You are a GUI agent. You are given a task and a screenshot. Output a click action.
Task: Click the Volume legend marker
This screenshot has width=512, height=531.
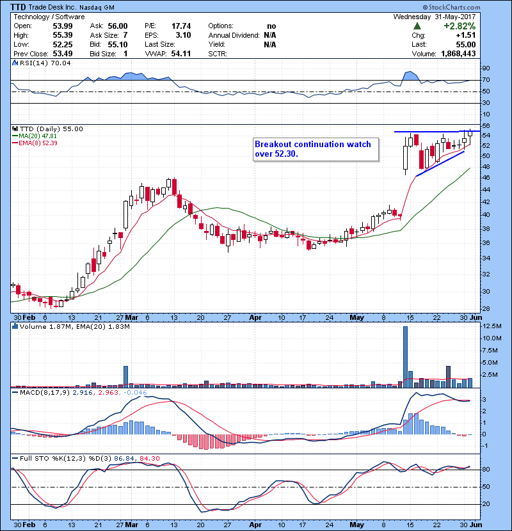pos(15,327)
